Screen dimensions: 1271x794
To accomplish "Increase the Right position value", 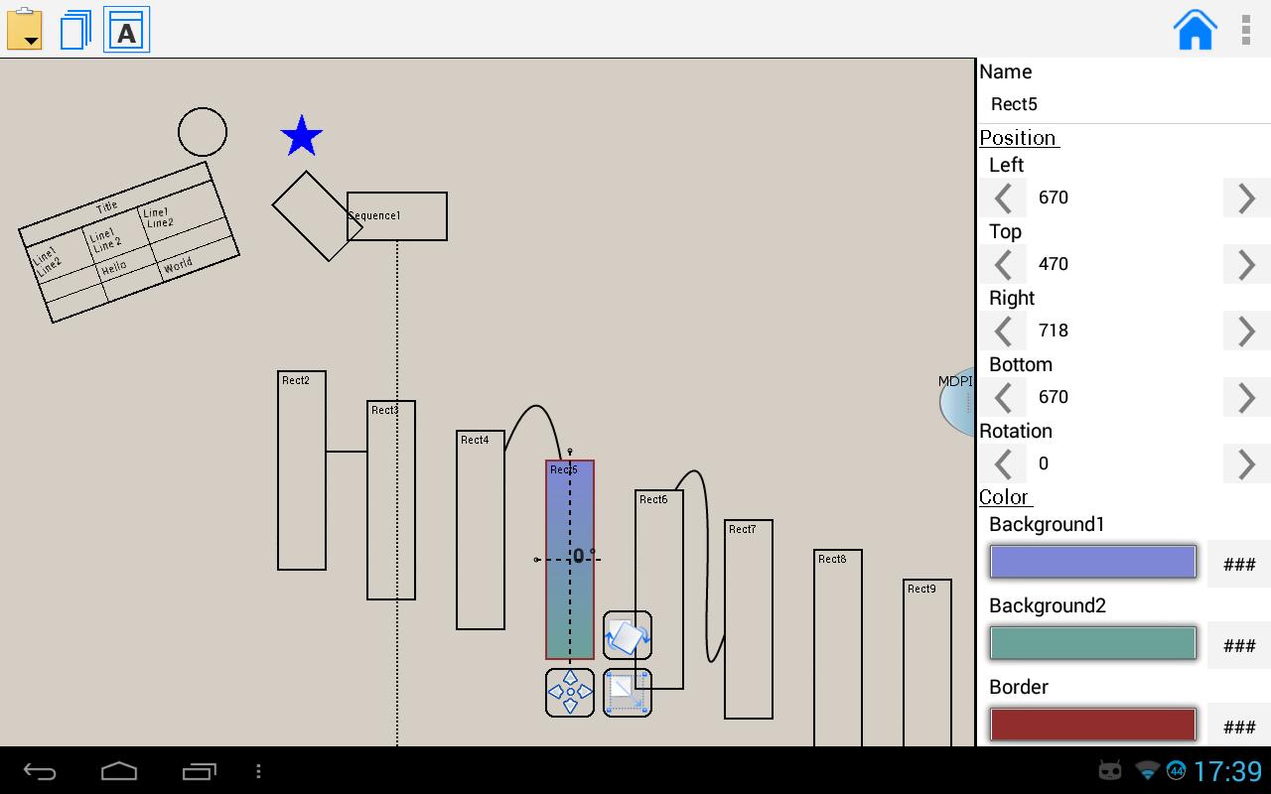I will (1246, 331).
